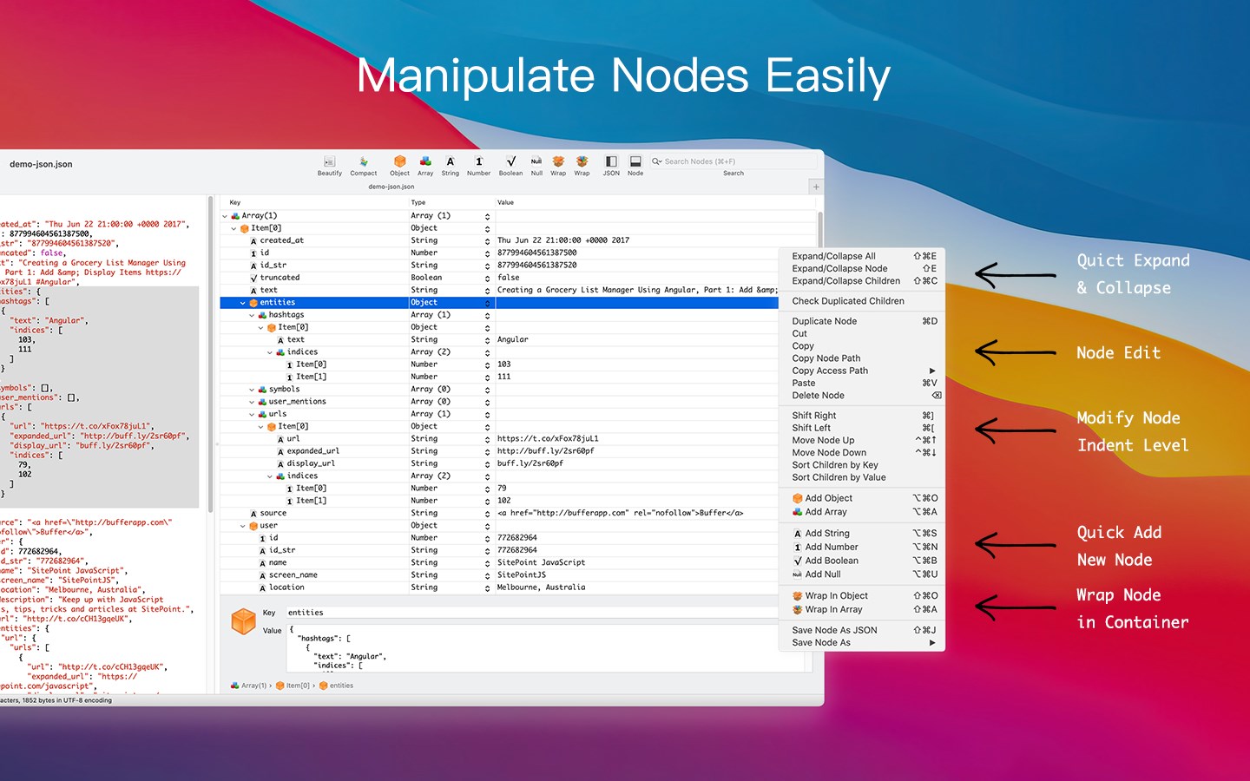Choose Add Boolean in context menu

[862, 561]
